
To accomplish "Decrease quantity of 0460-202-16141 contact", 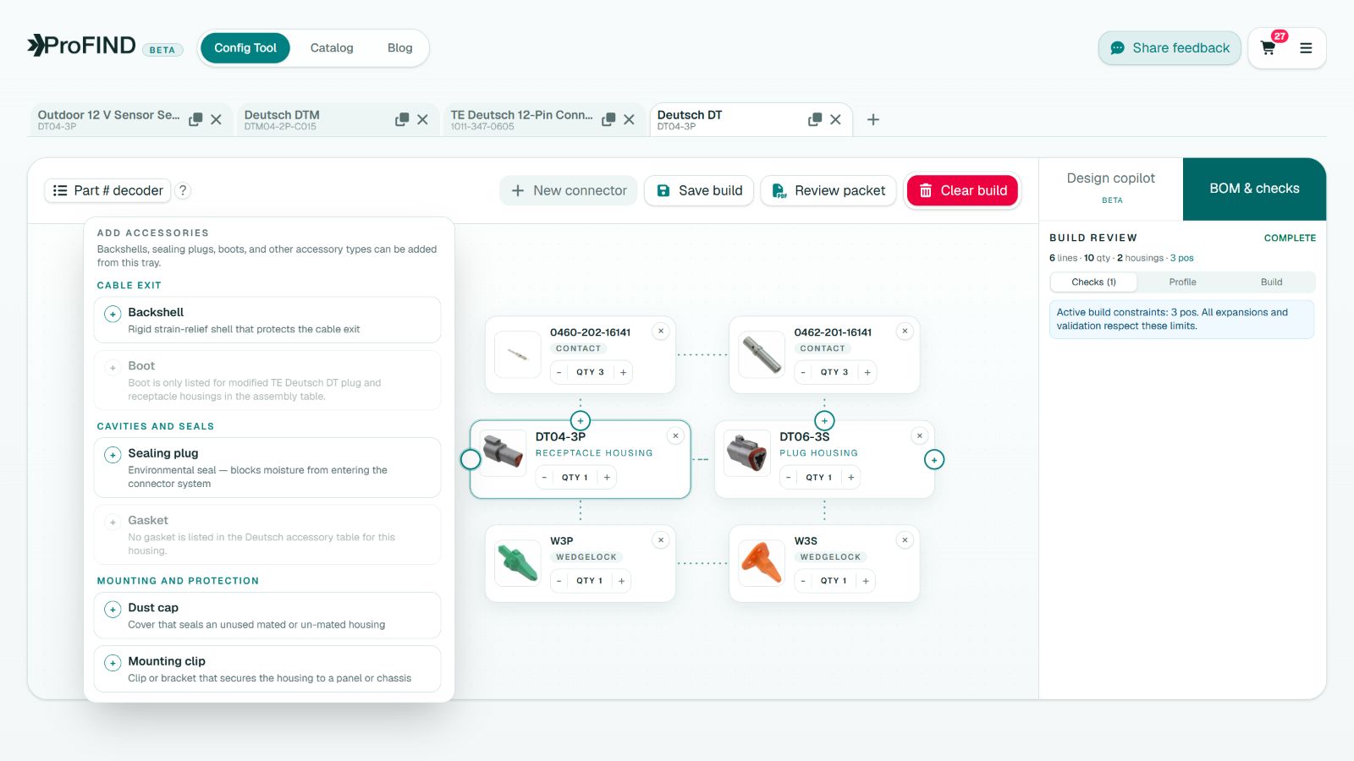I will pyautogui.click(x=559, y=372).
